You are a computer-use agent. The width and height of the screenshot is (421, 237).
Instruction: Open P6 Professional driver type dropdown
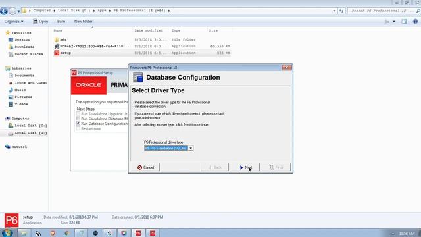coord(191,148)
